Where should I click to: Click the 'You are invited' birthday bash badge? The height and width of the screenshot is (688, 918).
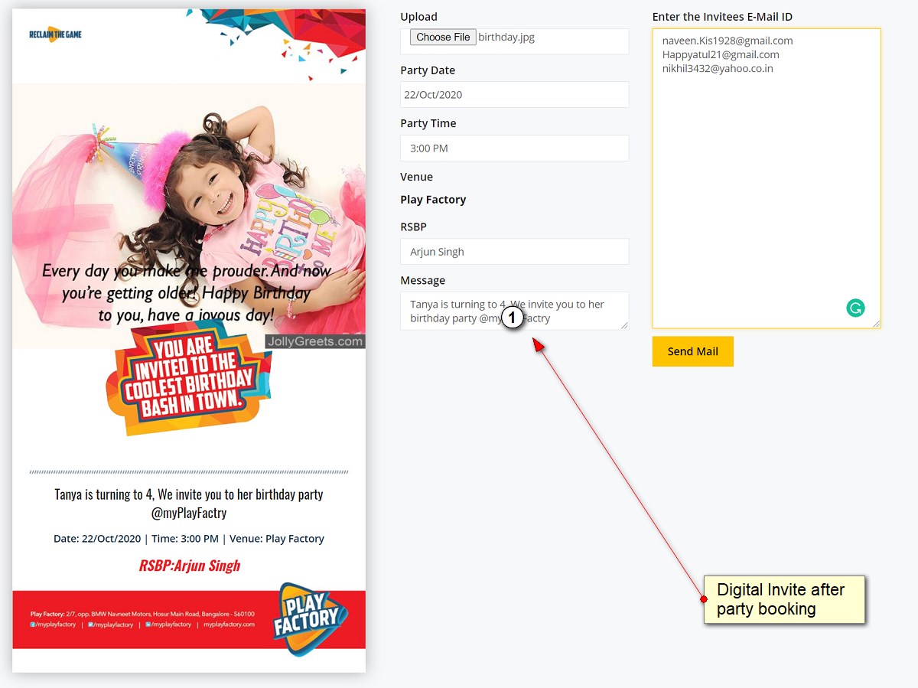tap(189, 377)
